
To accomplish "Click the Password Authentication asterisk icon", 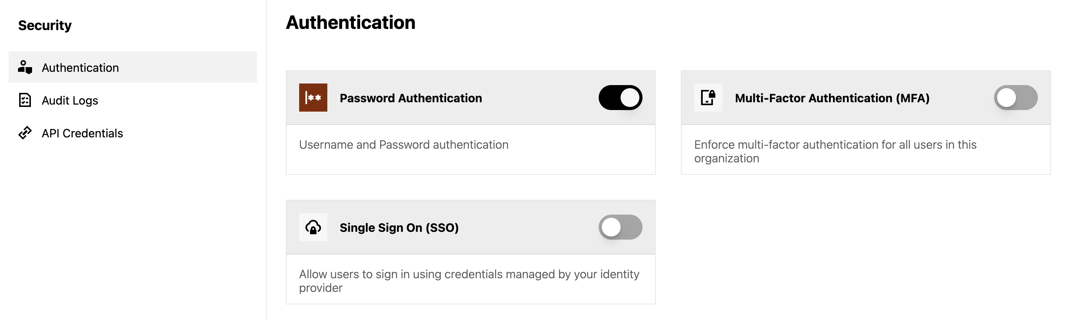I will point(313,98).
